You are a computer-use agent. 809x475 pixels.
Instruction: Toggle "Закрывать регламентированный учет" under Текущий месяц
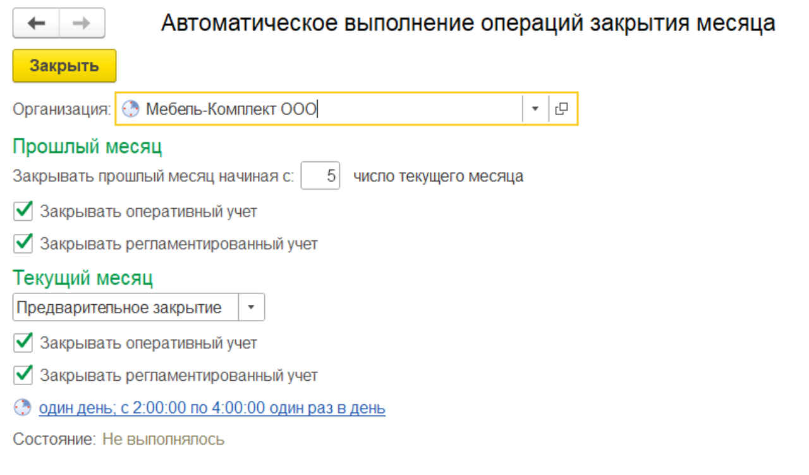23,375
